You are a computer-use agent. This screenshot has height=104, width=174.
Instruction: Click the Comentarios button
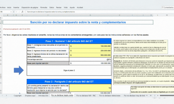[x=168, y=7]
